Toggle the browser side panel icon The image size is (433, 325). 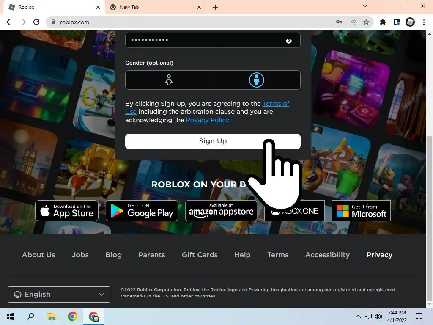[397, 22]
